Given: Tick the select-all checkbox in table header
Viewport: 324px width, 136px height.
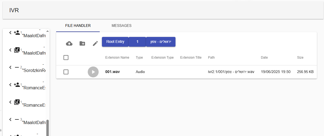Looking at the screenshot, I should click(66, 58).
